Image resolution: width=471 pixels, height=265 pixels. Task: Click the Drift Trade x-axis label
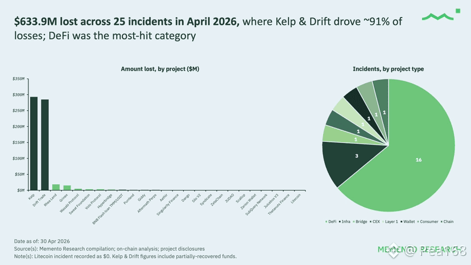pos(39,200)
